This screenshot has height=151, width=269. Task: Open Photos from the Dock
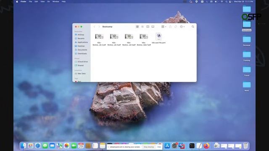point(66,146)
